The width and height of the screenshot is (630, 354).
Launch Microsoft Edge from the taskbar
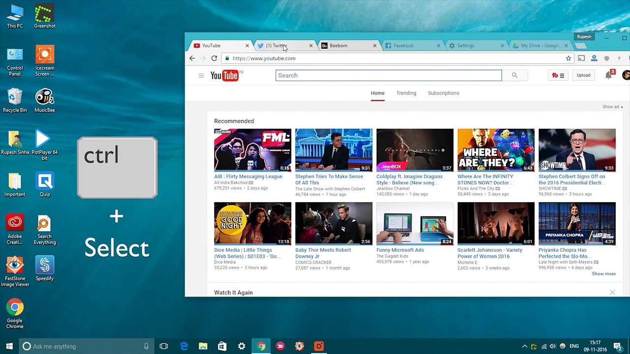pyautogui.click(x=184, y=346)
